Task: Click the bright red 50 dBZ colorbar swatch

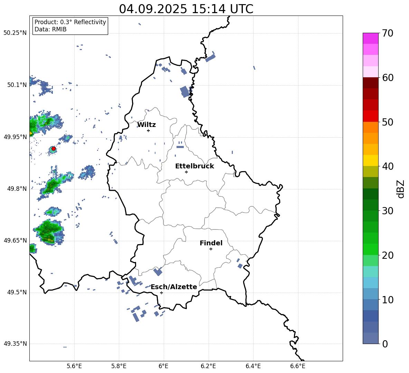Action: 370,116
